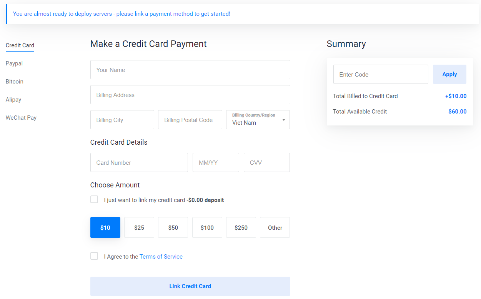This screenshot has width=481, height=299.
Task: Choose Bitcoin as payment method
Action: coord(15,82)
